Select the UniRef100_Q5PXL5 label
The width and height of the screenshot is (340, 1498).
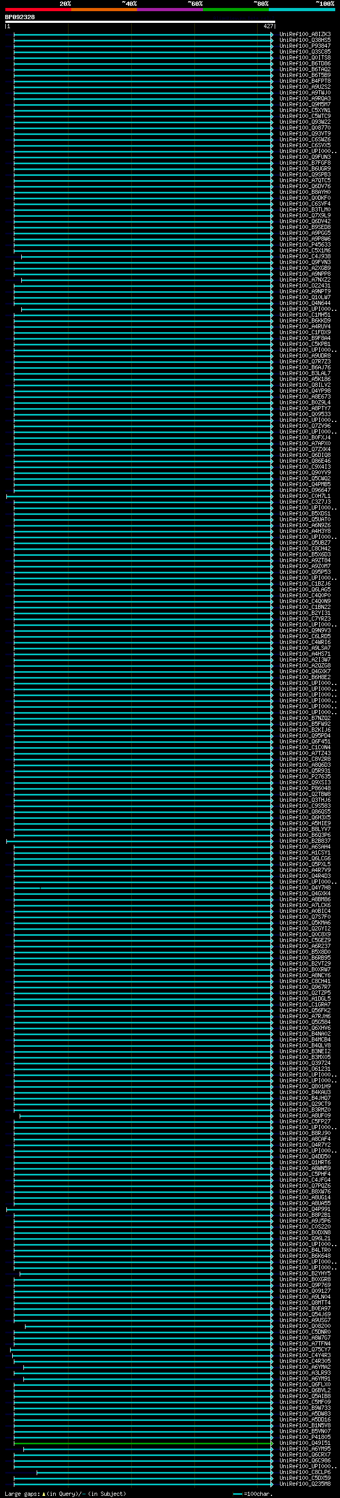(x=305, y=864)
